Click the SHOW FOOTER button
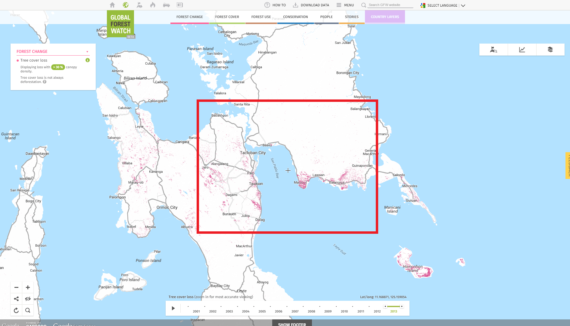 pos(292,324)
